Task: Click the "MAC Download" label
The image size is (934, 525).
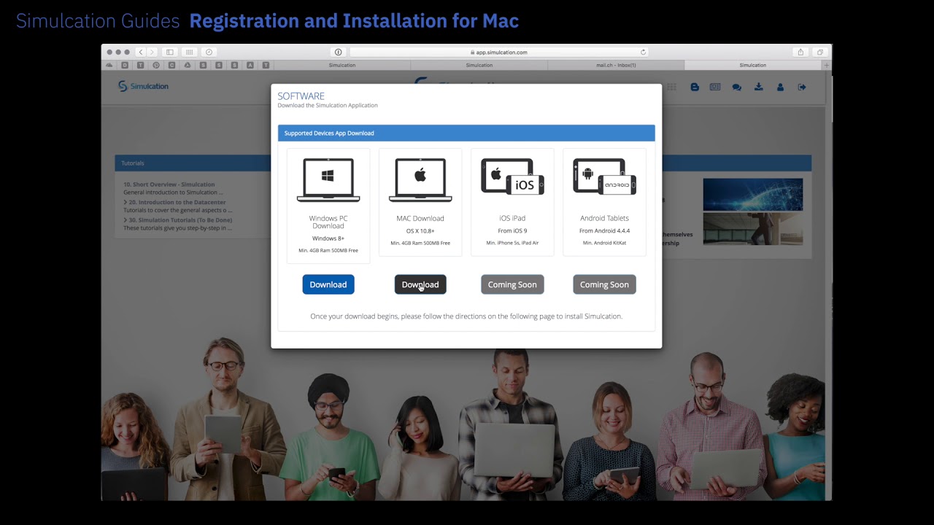Action: tap(420, 218)
